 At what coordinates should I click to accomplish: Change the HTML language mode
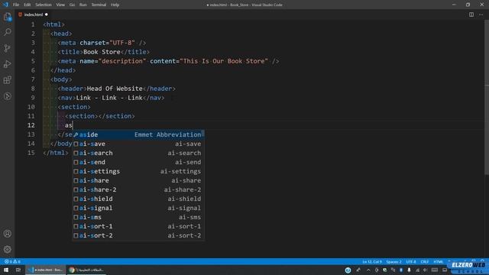pyautogui.click(x=438, y=261)
